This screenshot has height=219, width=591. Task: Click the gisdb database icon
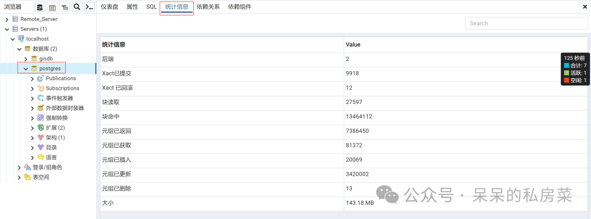coord(34,59)
